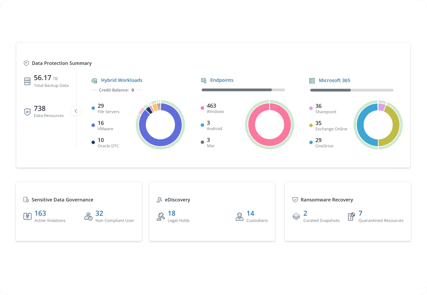This screenshot has height=295, width=427.
Task: Click the 32 Non Compliant User count
Action: click(x=99, y=213)
